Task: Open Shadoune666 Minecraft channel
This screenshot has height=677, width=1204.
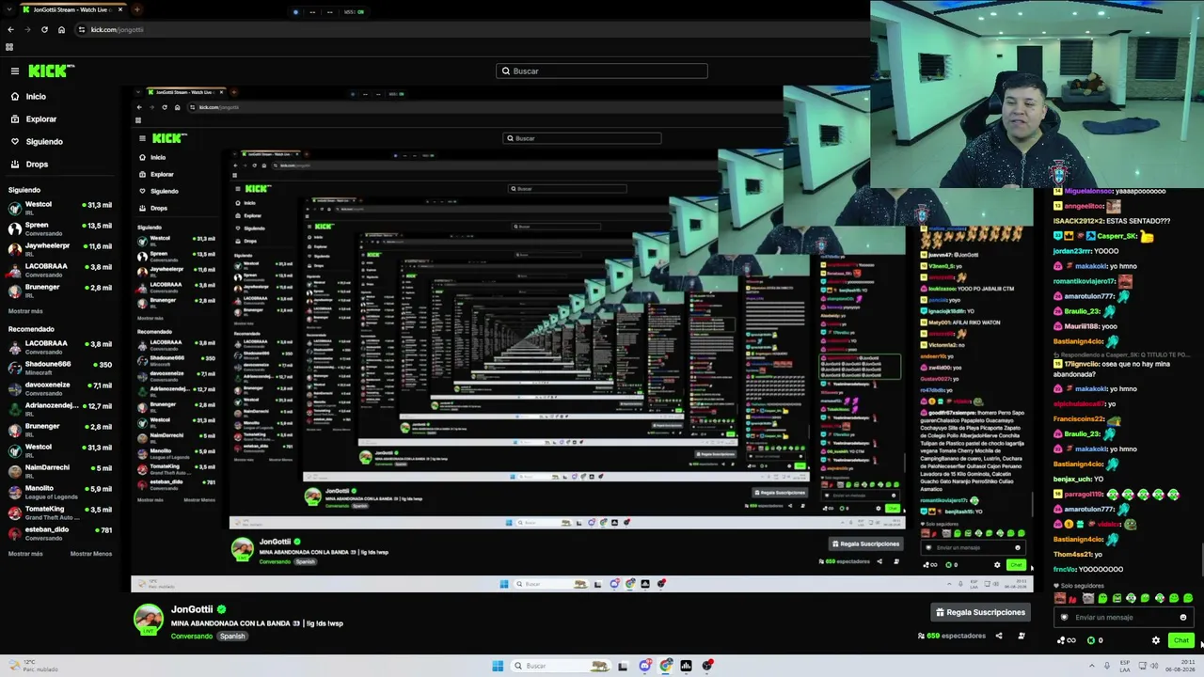Action: (x=60, y=368)
